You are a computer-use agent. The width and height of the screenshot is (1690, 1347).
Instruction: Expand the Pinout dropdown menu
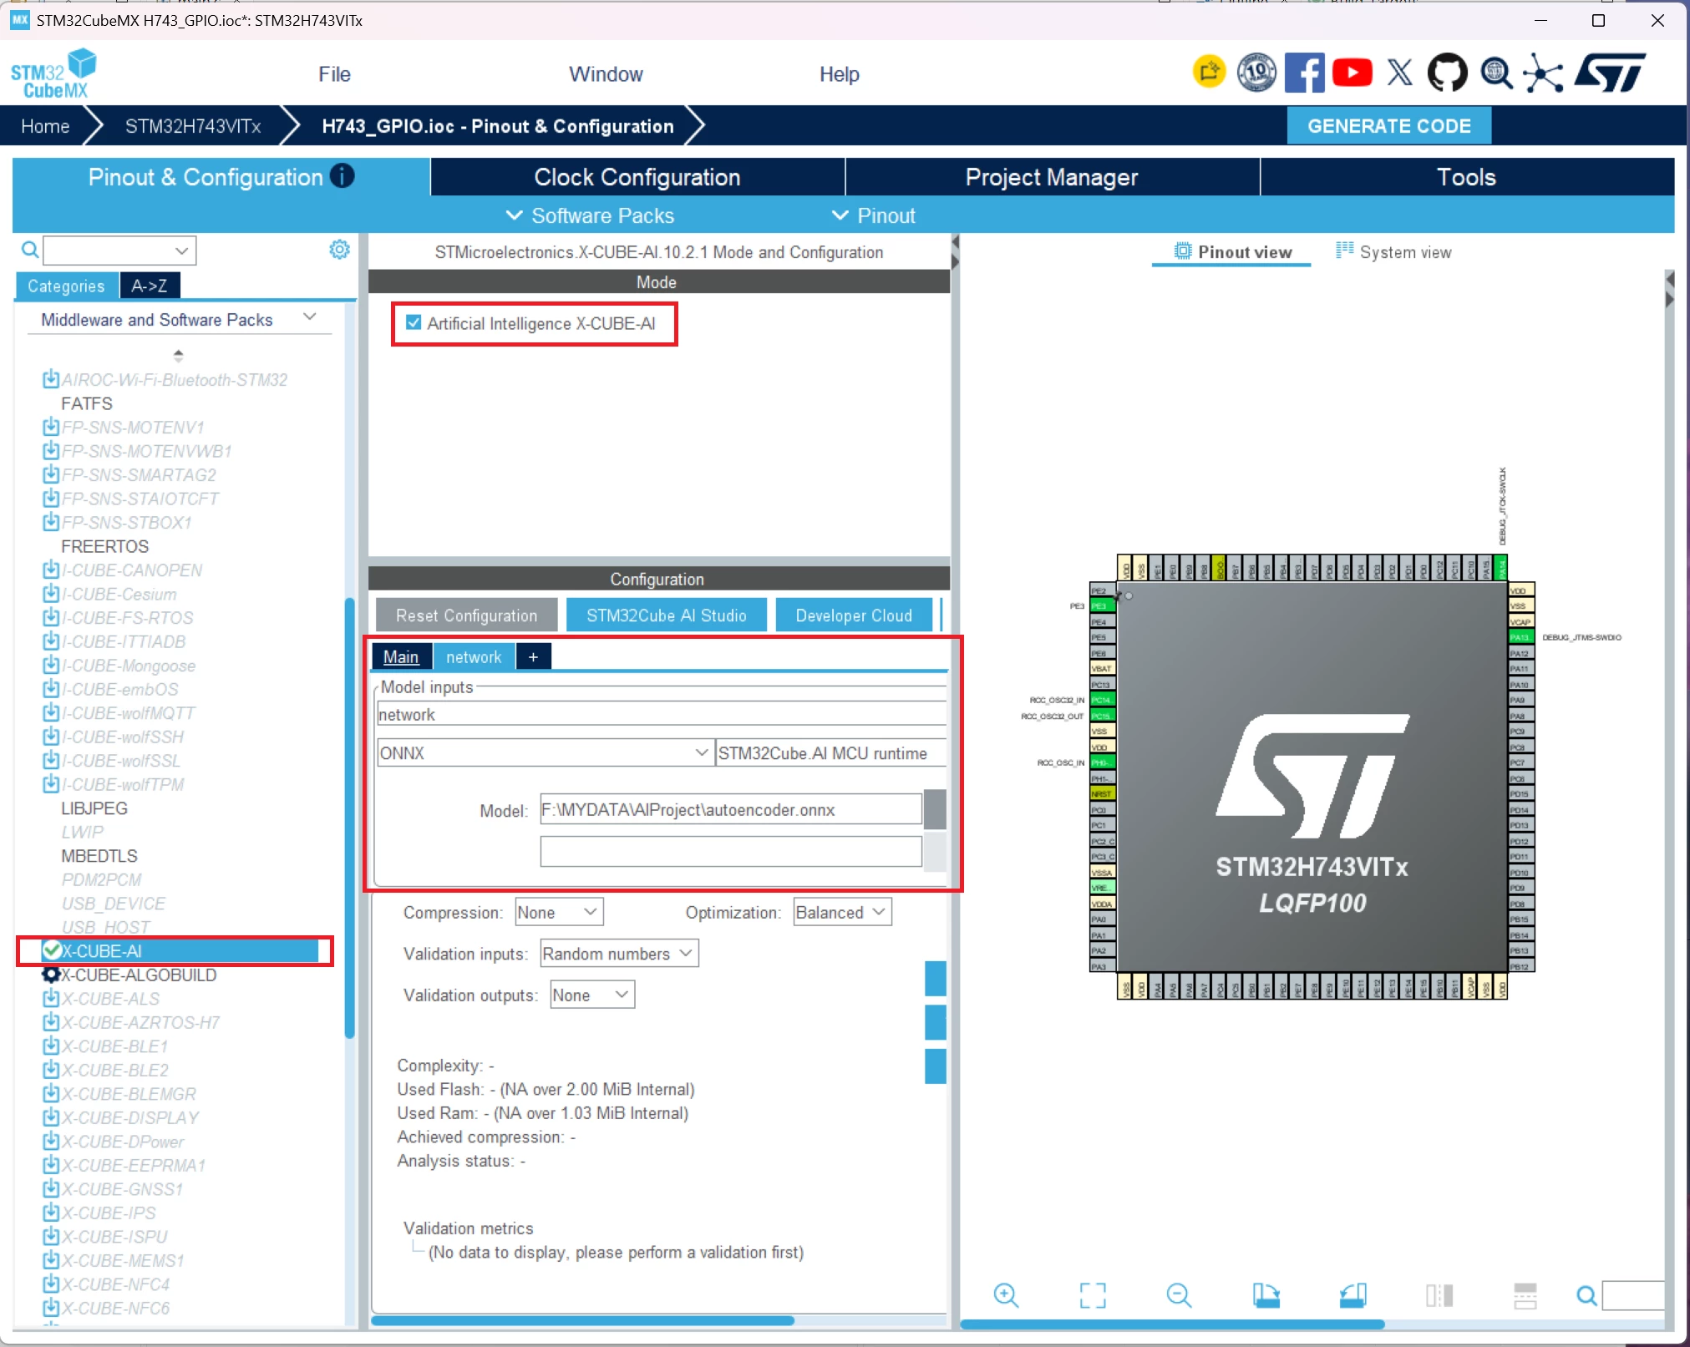coord(874,215)
